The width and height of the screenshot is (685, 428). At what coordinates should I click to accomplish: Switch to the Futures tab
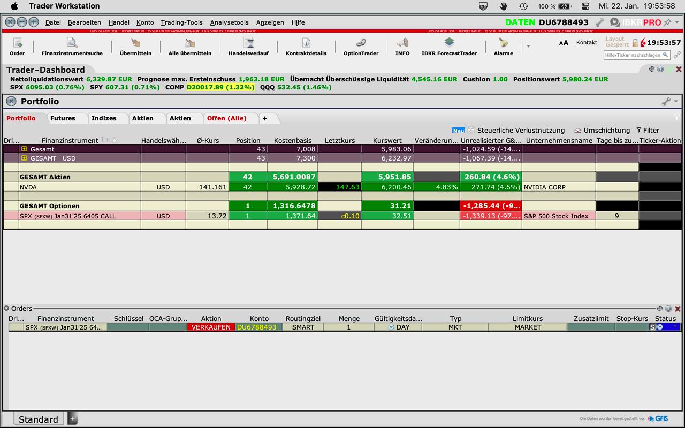[63, 118]
